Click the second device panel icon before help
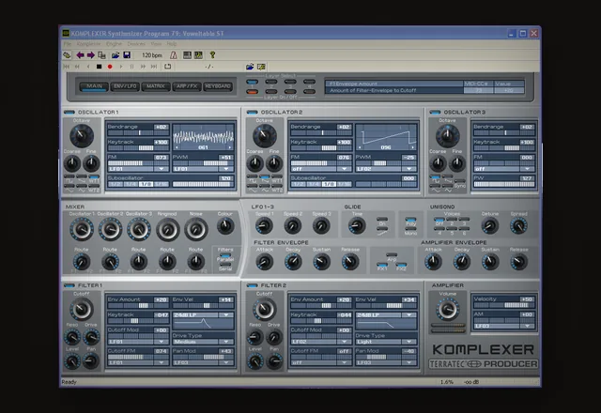601x413 pixels. click(x=198, y=55)
